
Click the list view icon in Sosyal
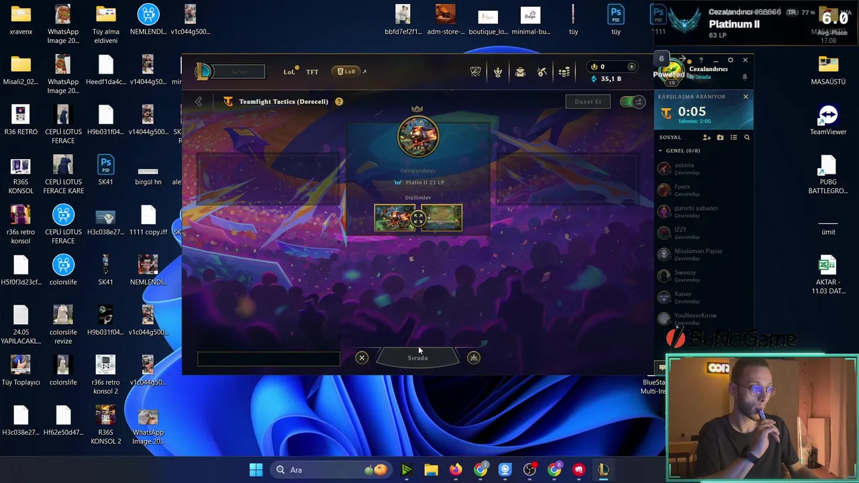734,138
